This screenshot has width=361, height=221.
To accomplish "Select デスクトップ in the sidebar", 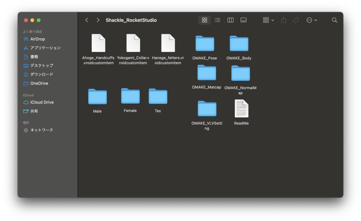I will 38,65.
